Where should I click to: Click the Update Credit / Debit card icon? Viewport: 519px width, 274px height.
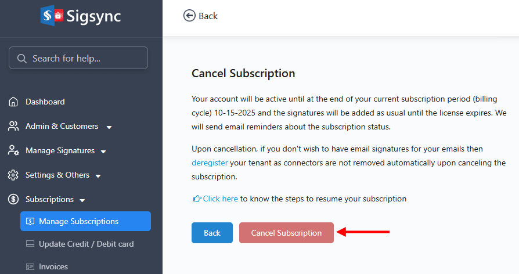coord(30,244)
